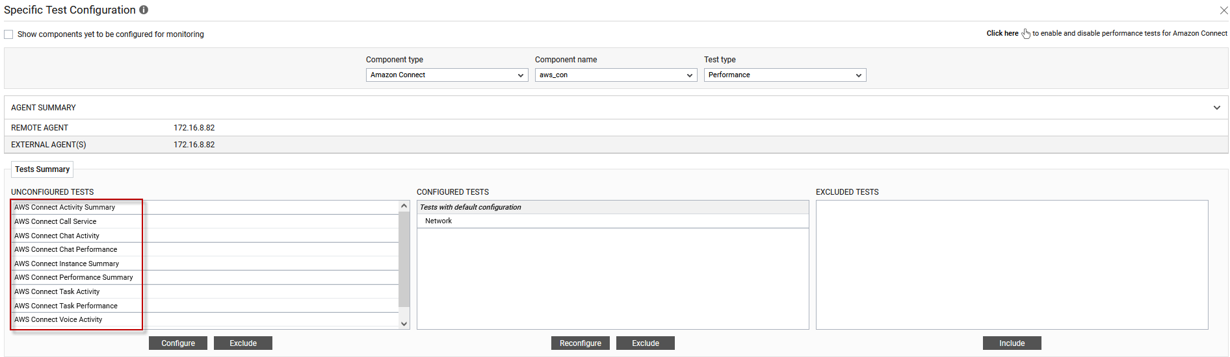
Task: Select AWS Connect Activity Summary test
Action: [205, 207]
